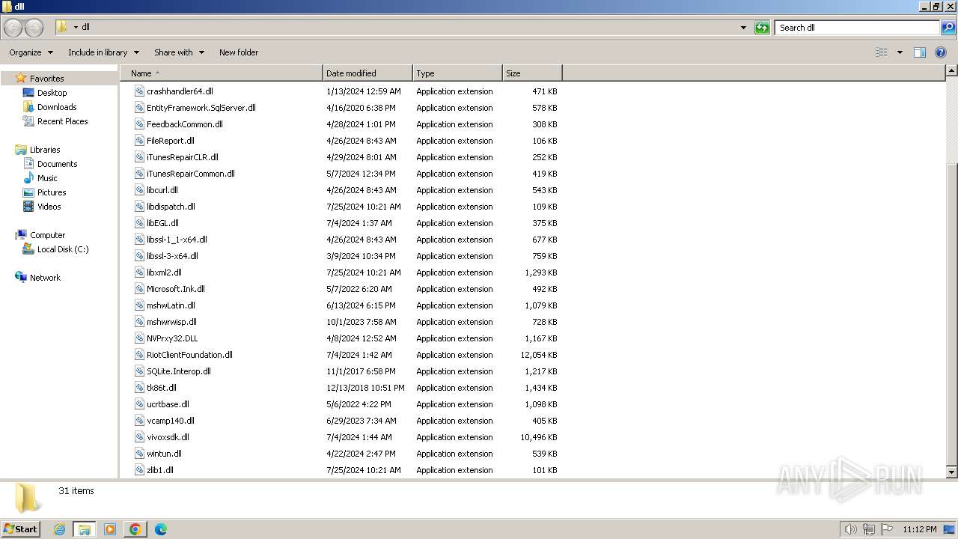This screenshot has height=539, width=958.
Task: Select FeedbackCommon.dll
Action: 185,124
